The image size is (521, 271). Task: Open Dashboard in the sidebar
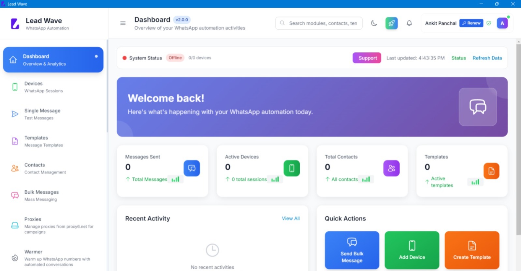53,60
